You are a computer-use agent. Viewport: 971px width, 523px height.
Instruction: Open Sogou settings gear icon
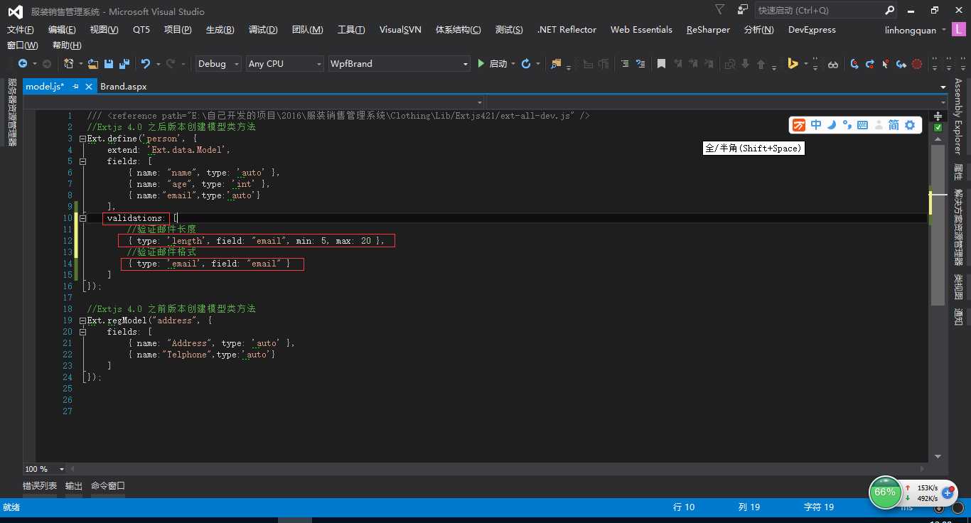coord(910,125)
